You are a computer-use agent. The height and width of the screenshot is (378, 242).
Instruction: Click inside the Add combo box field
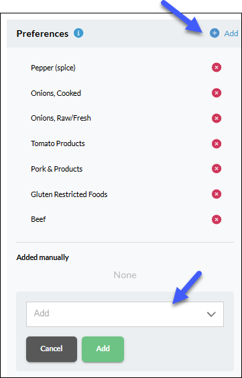tap(125, 314)
